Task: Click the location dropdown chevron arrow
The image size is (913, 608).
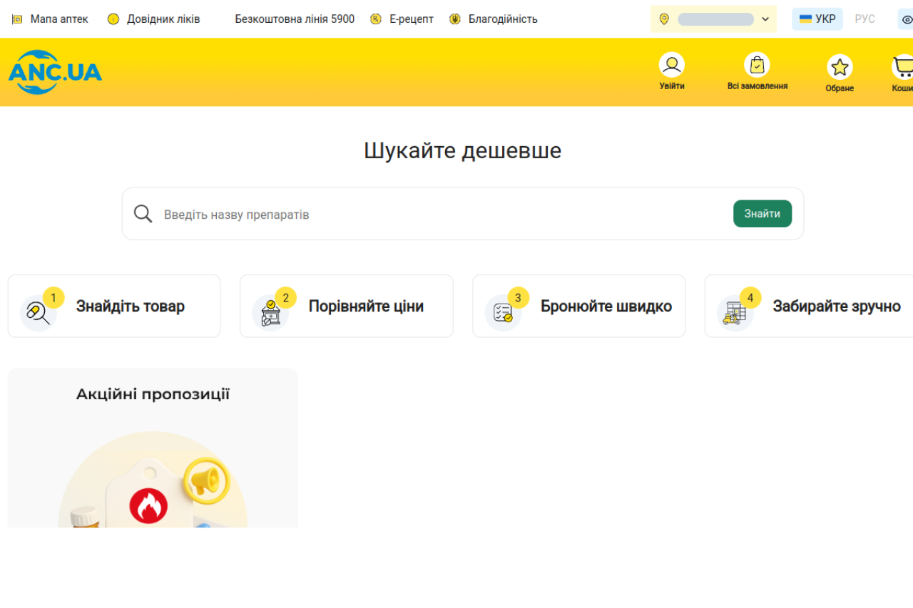Action: click(765, 19)
